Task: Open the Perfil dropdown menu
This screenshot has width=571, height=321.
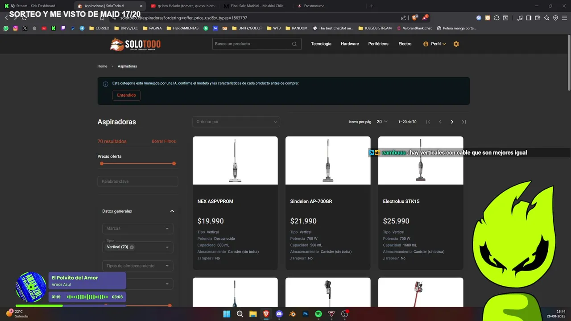Action: click(x=434, y=44)
